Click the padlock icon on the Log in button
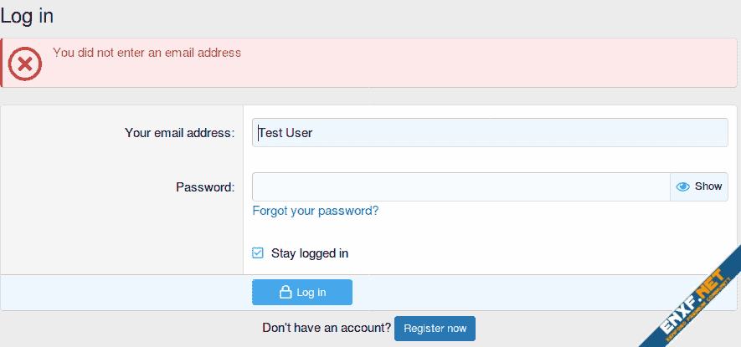This screenshot has height=347, width=741. click(x=286, y=293)
